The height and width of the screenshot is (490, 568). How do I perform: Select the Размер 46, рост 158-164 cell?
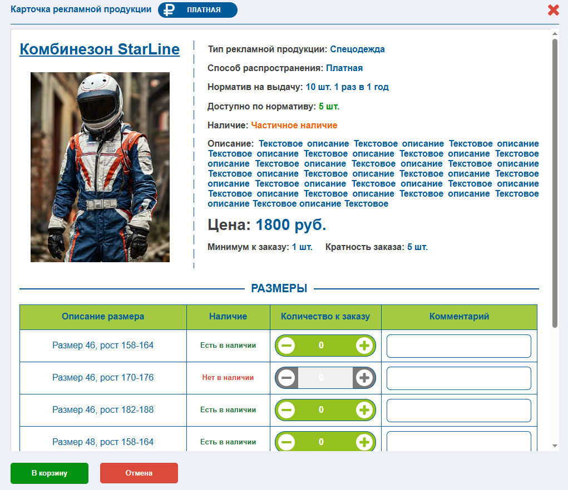[103, 346]
